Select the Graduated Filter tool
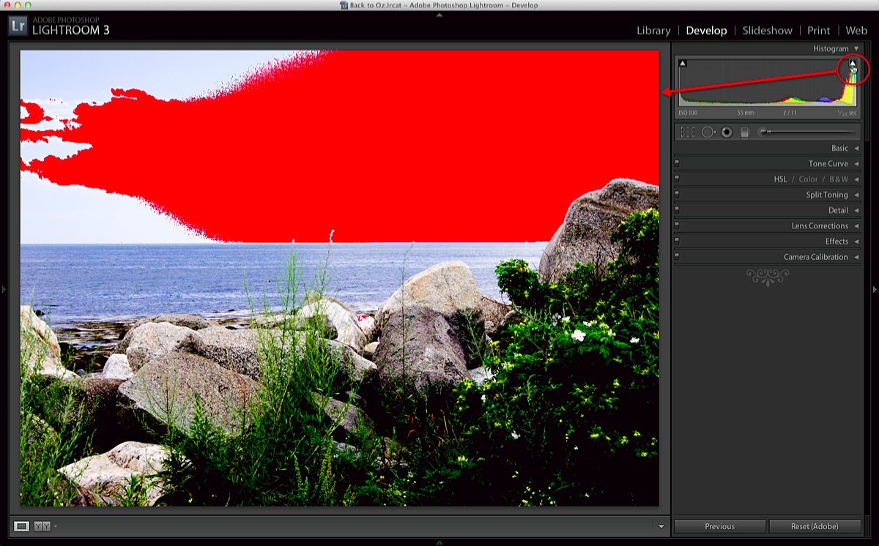 click(744, 132)
